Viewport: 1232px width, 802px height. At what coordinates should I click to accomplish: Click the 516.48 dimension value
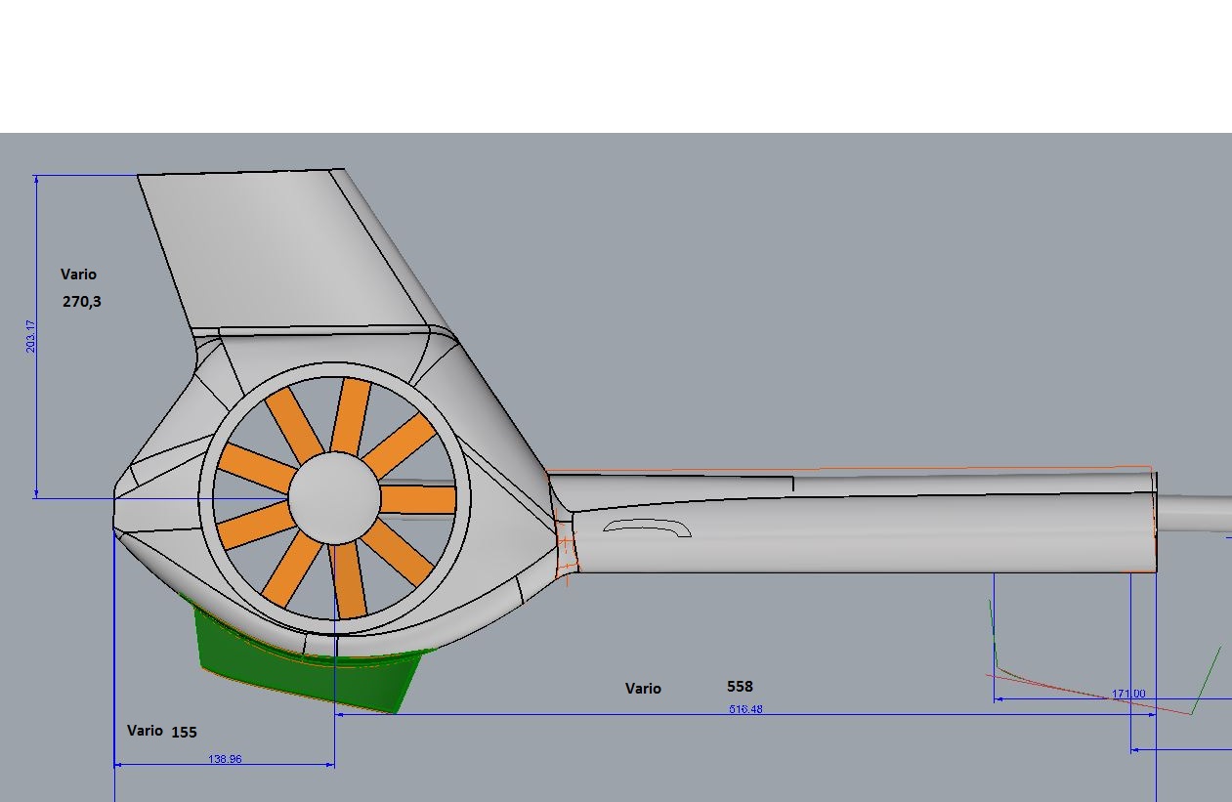[x=744, y=709]
